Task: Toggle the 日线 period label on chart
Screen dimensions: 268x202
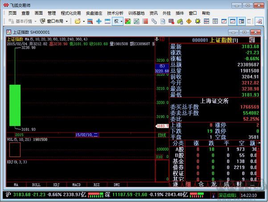Action: point(161,135)
